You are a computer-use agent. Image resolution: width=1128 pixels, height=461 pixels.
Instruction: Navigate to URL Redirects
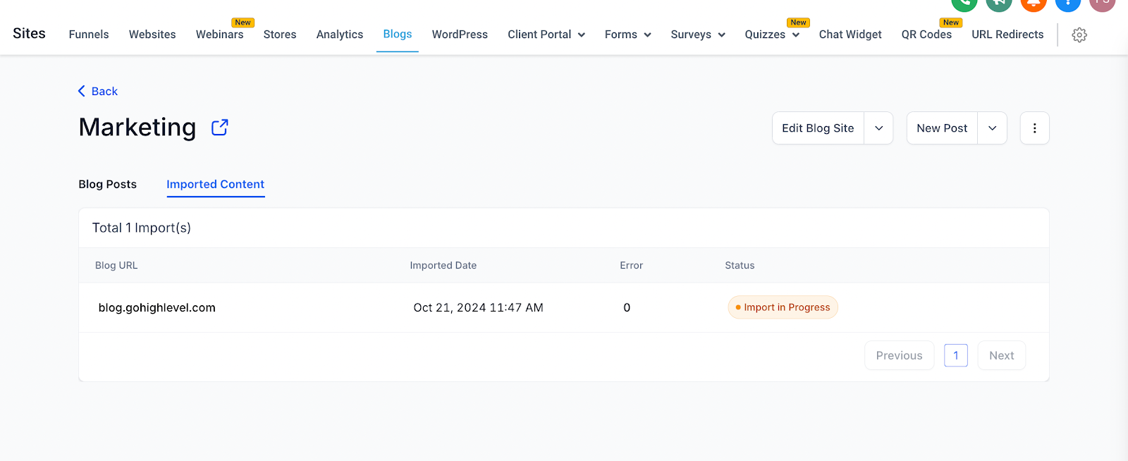pos(1007,35)
